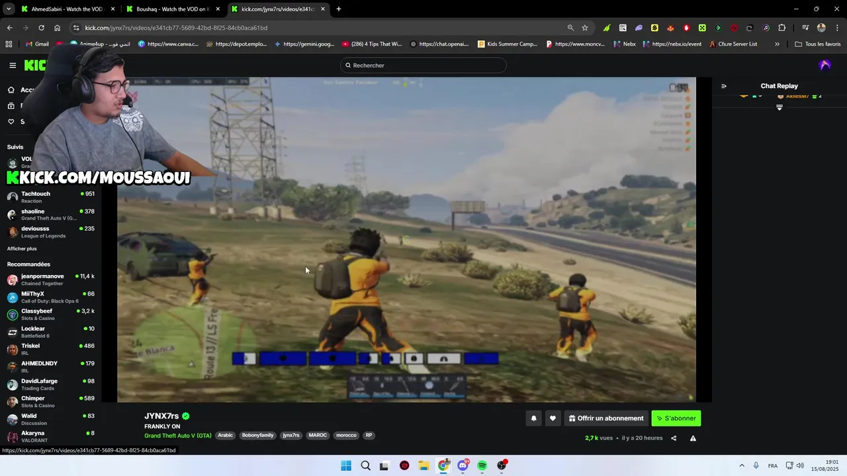Open Chrome three-dot menu
This screenshot has height=476, width=847.
837,28
